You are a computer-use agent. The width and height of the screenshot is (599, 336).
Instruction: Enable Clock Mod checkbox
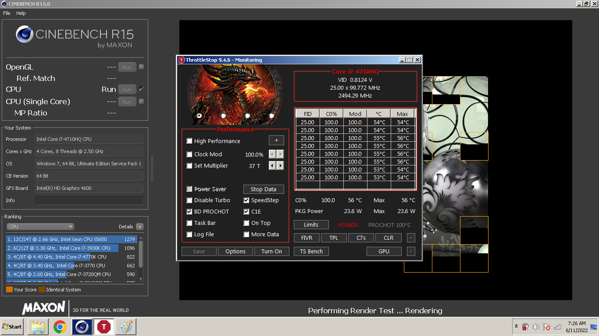(x=189, y=154)
